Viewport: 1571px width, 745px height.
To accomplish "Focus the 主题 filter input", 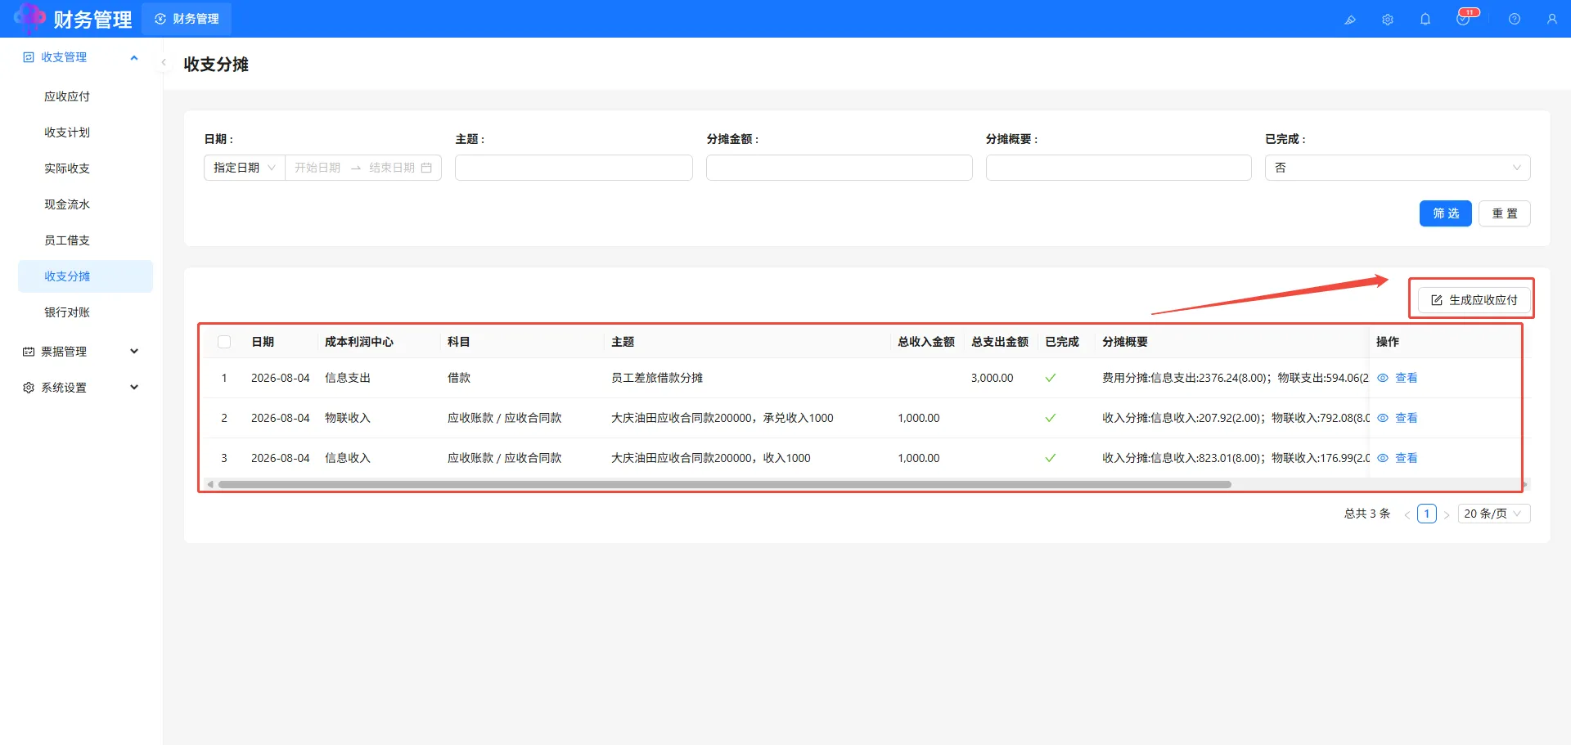I will coord(574,168).
